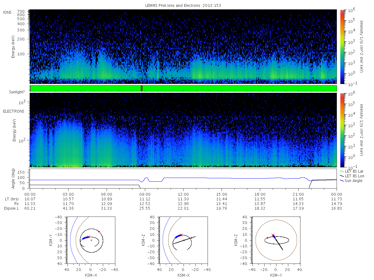Click the IONS panel label
This screenshot has width=374, height=280.
8,12
